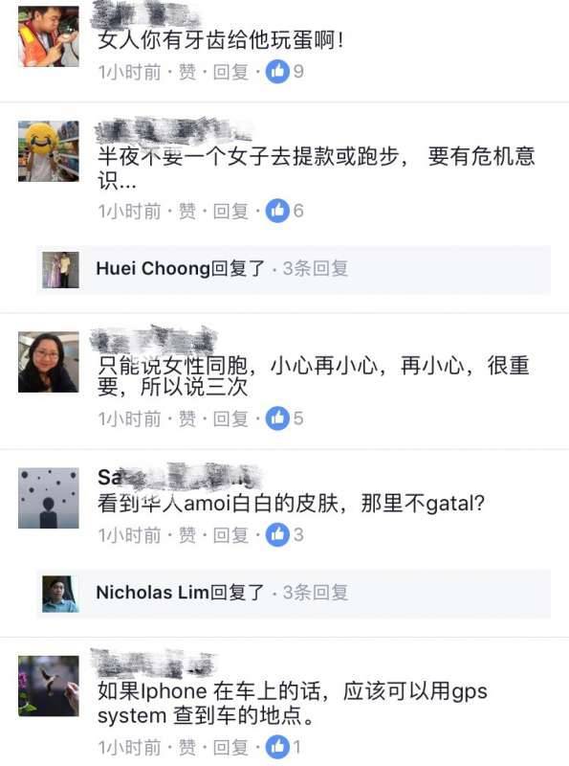The width and height of the screenshot is (569, 766).
Task: Reply (回复) to the first comment
Action: [x=230, y=73]
